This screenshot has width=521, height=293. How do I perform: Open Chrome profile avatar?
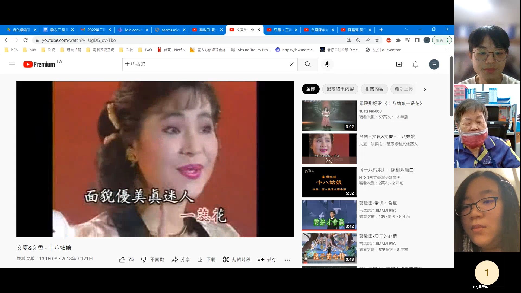pyautogui.click(x=427, y=40)
